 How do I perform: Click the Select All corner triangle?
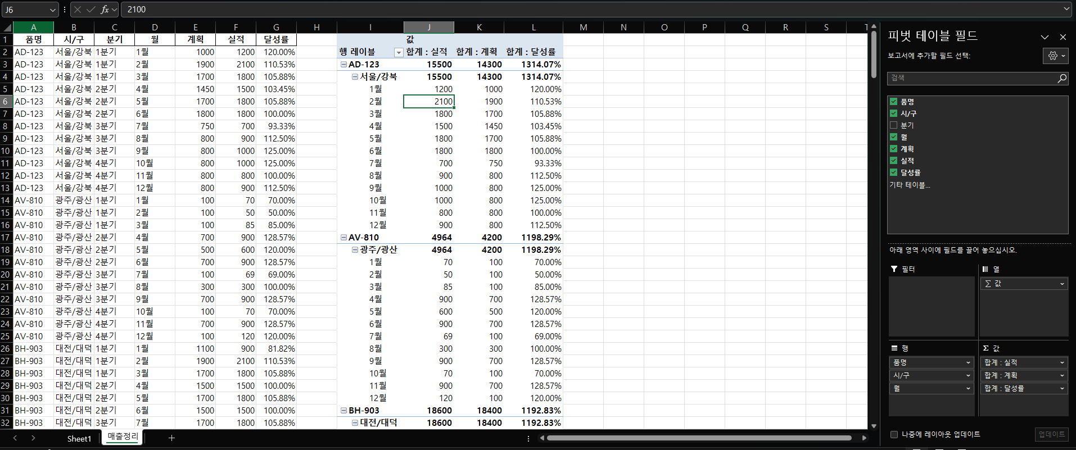tap(7, 28)
